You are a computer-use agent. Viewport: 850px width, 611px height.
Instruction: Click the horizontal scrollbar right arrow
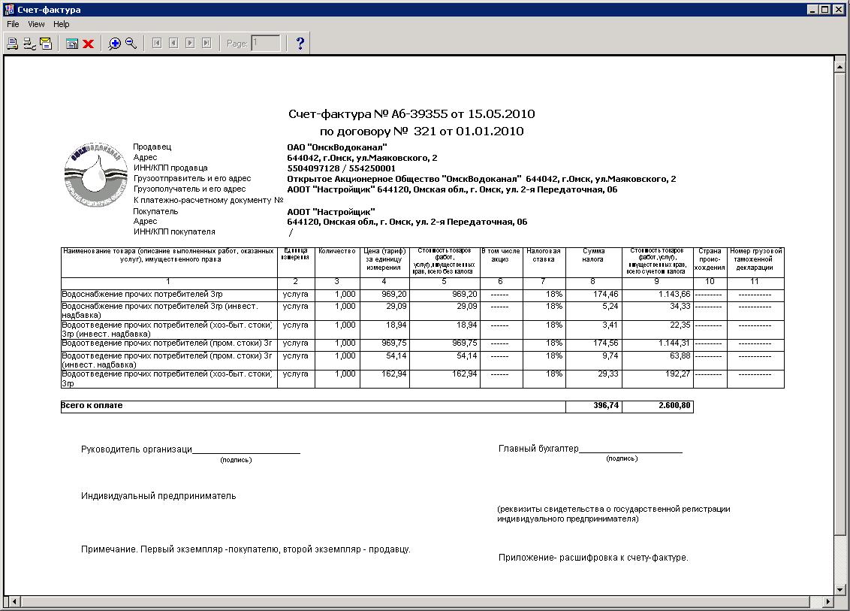click(827, 603)
